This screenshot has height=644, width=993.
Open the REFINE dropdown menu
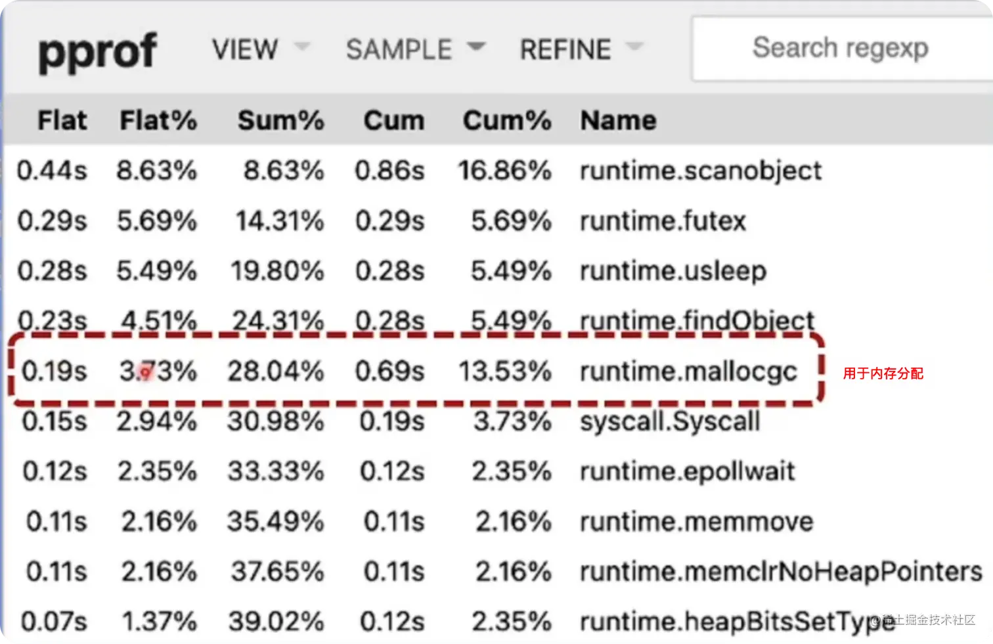coord(581,49)
